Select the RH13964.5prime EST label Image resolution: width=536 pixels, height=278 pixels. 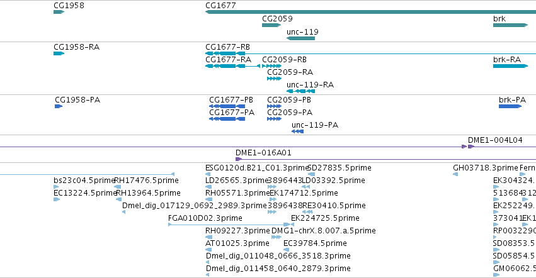click(149, 193)
